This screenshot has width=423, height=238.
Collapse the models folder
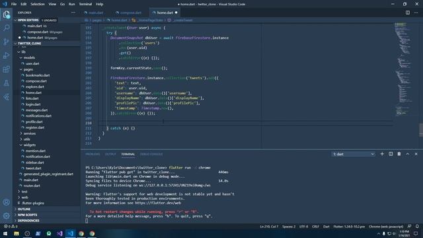coord(29,58)
